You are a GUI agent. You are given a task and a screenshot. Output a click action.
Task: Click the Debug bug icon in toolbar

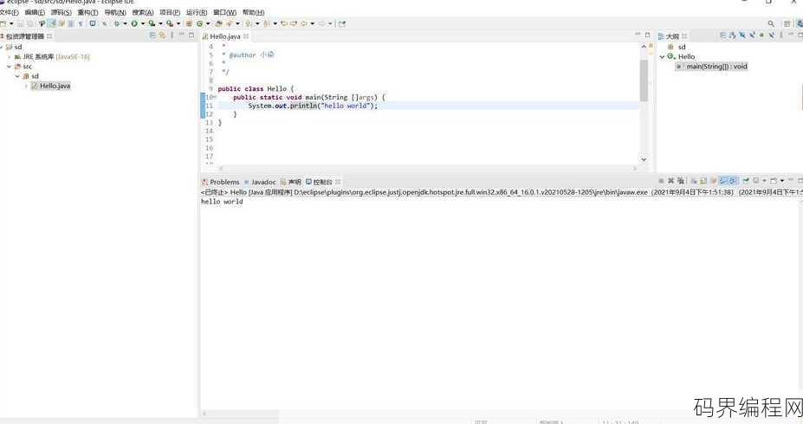[117, 23]
